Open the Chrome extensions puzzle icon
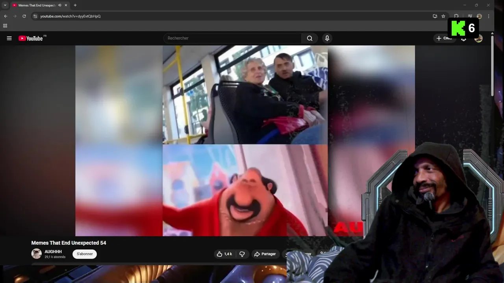This screenshot has height=283, width=504. click(456, 16)
